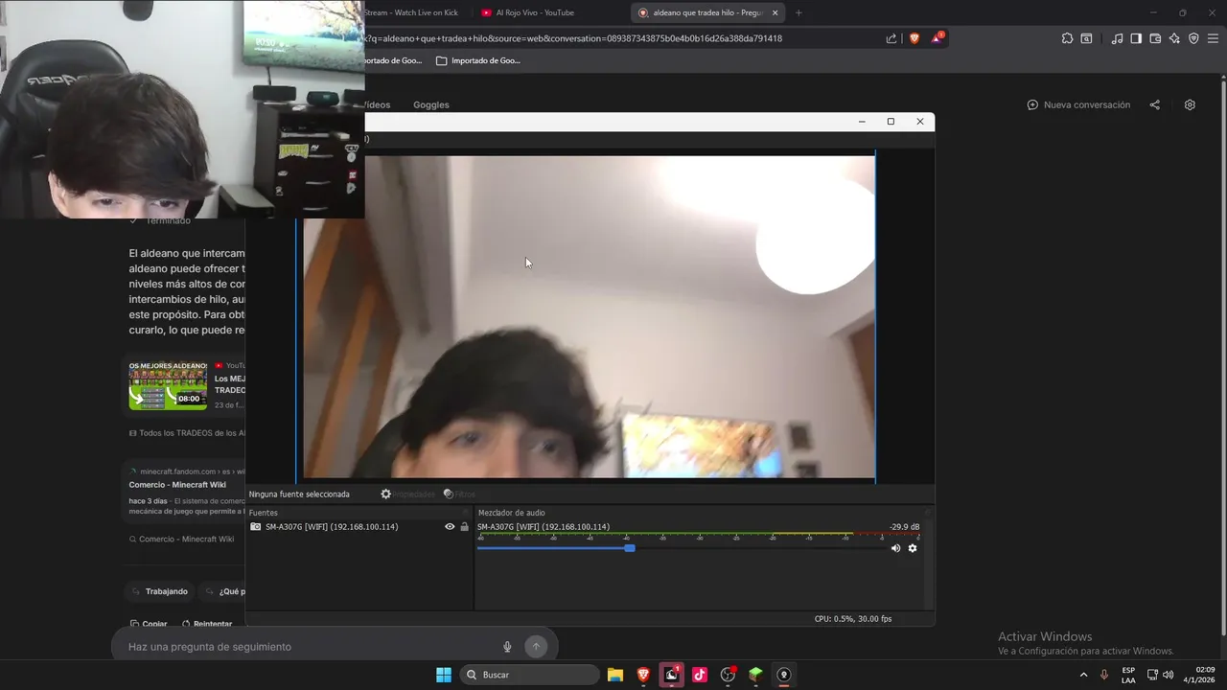Open Minecraft grass block taskbar icon
Image resolution: width=1227 pixels, height=690 pixels.
point(755,675)
